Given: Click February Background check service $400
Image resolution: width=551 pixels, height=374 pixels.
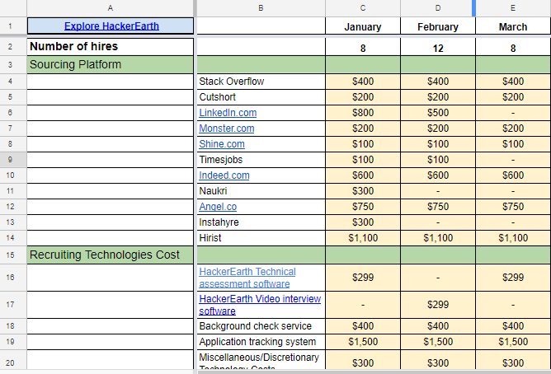Looking at the screenshot, I should coord(438,326).
